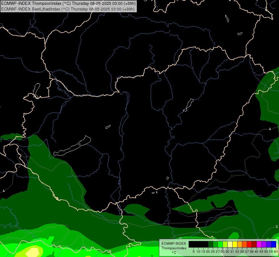Select the indigo 50–55 legend swatch

[269, 244]
